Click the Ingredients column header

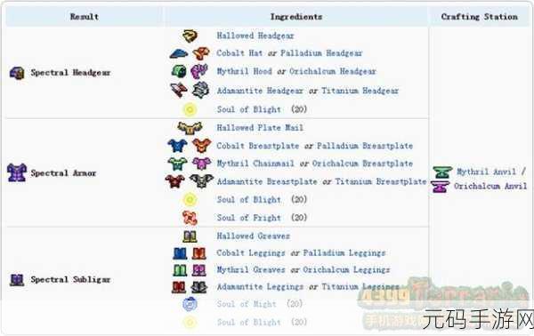[x=296, y=17]
